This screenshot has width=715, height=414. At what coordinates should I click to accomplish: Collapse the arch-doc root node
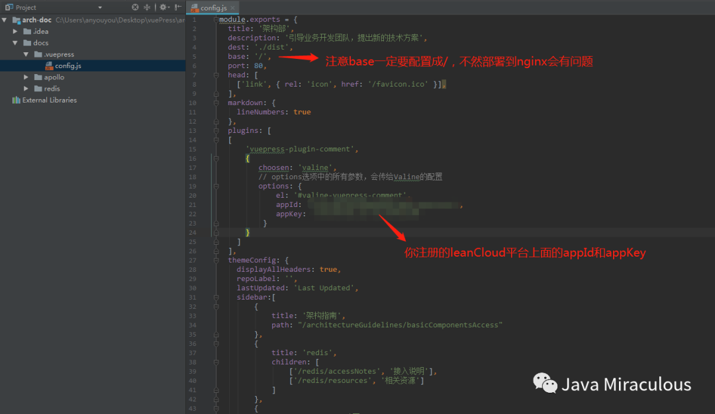pos(4,20)
